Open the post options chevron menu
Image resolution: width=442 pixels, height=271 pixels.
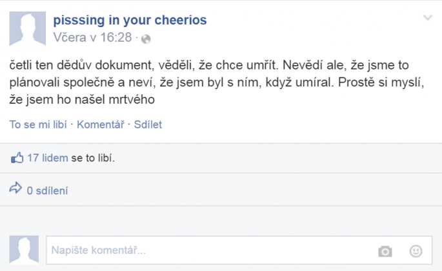coord(428,18)
